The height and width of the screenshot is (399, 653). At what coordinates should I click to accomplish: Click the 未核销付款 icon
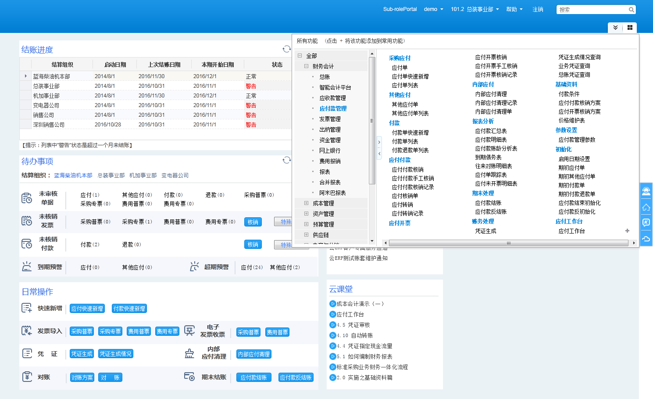tap(27, 244)
